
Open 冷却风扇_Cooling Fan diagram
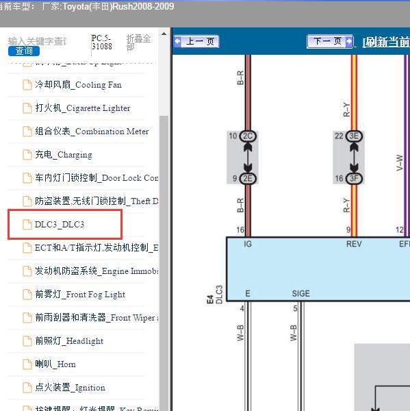78,85
